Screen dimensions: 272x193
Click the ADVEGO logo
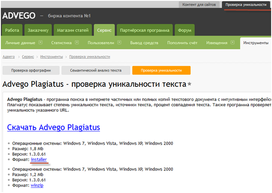click(x=19, y=16)
